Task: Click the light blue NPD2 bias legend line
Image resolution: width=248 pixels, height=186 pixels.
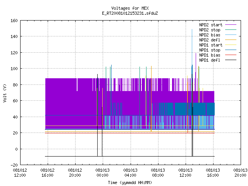Action: pyautogui.click(x=231, y=35)
